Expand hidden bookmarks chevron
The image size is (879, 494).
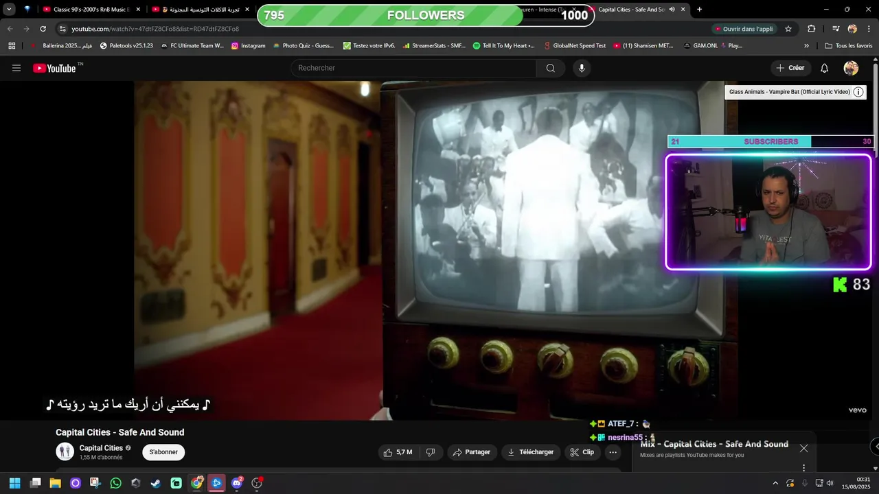pos(806,46)
